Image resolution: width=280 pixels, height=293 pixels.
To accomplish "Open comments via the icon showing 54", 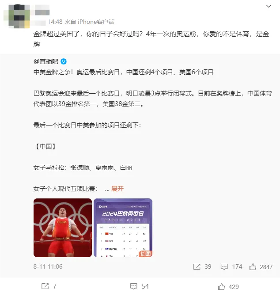I will (x=133, y=286).
